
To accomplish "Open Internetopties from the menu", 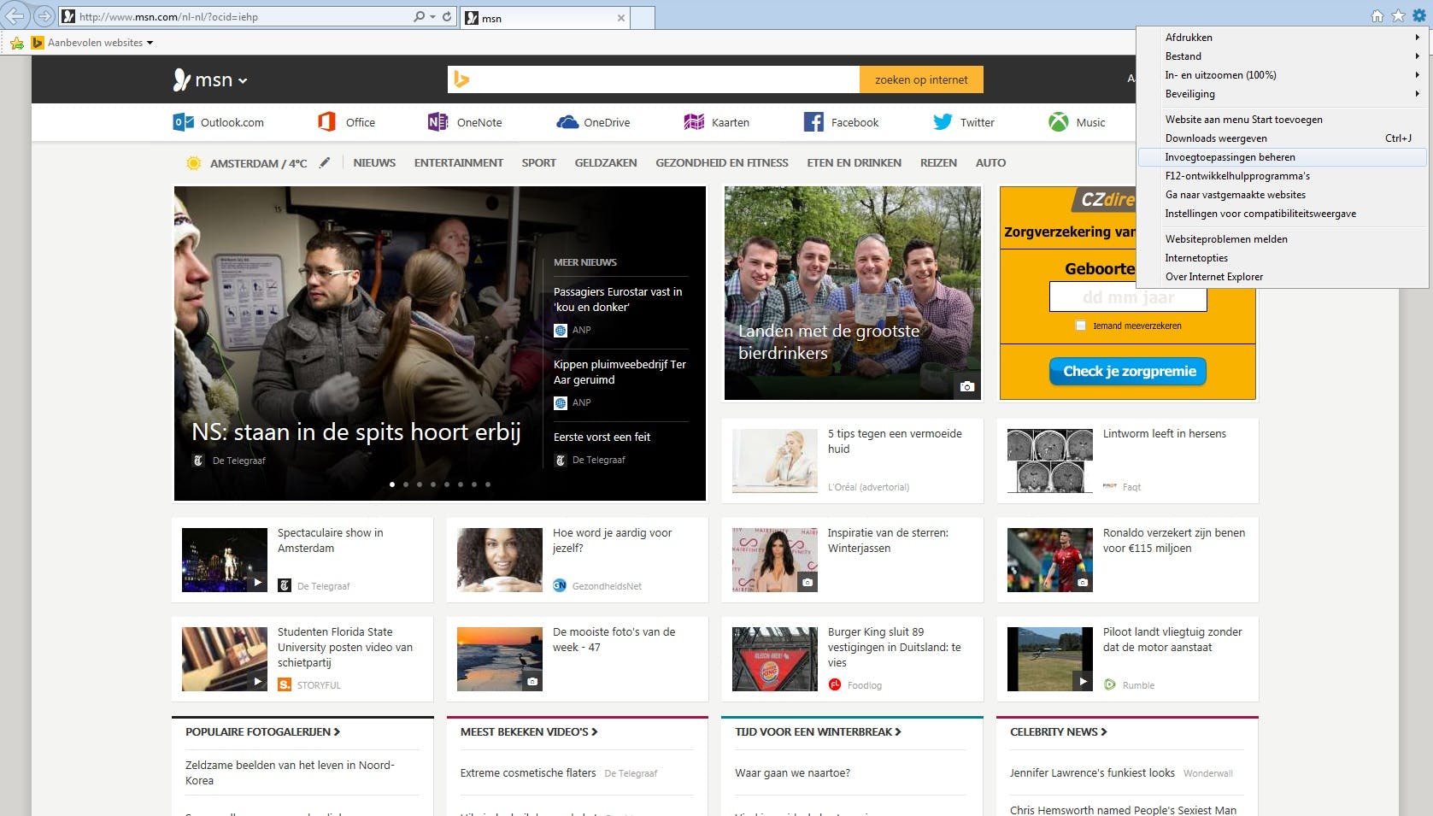I will click(1283, 258).
